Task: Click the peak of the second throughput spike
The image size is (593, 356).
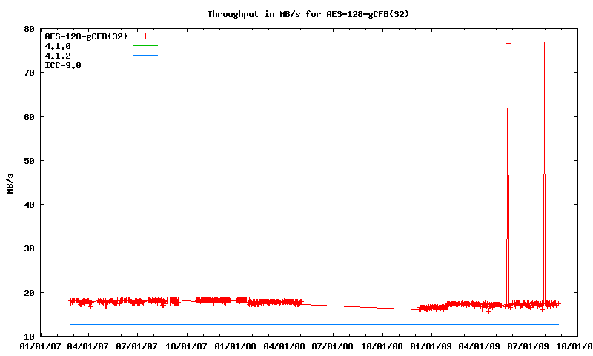Action: [544, 44]
